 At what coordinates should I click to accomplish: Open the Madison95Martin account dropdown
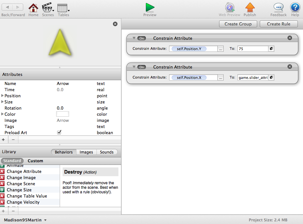pyautogui.click(x=25, y=220)
